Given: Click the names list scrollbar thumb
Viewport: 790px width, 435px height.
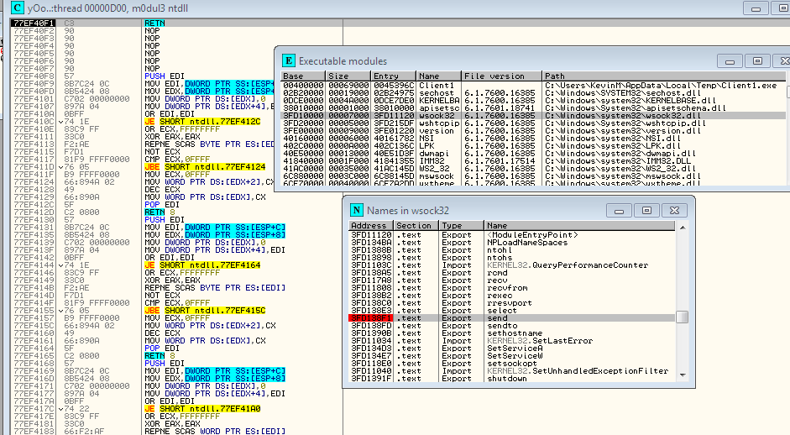Looking at the screenshot, I should pos(683,317).
